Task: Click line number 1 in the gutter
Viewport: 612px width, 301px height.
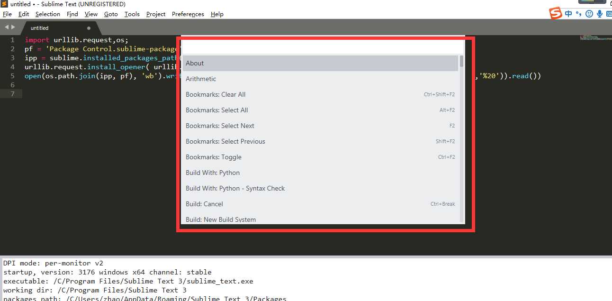Action: [x=13, y=40]
